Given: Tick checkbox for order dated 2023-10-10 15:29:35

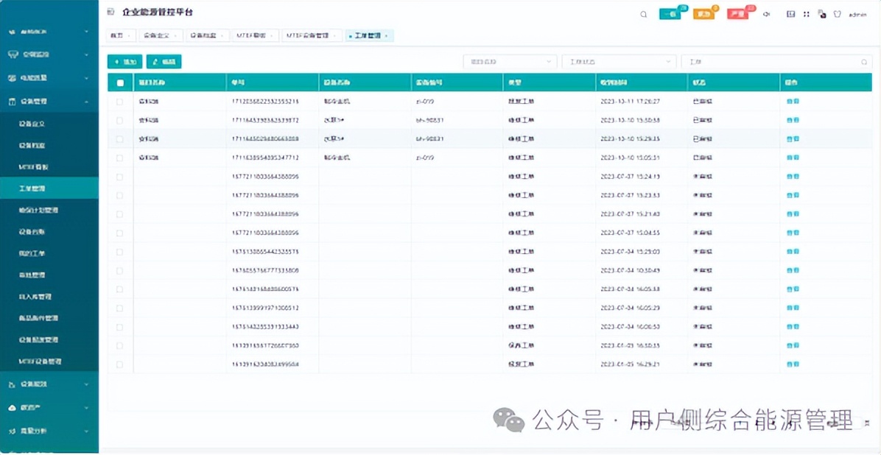Looking at the screenshot, I should pos(119,138).
